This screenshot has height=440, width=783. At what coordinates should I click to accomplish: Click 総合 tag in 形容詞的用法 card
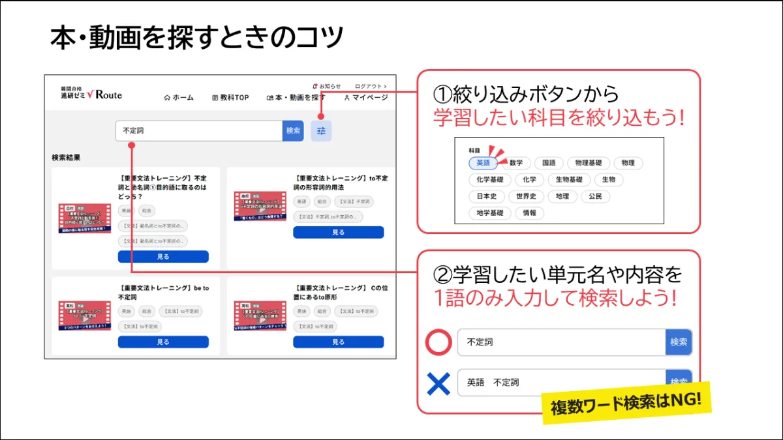click(322, 201)
